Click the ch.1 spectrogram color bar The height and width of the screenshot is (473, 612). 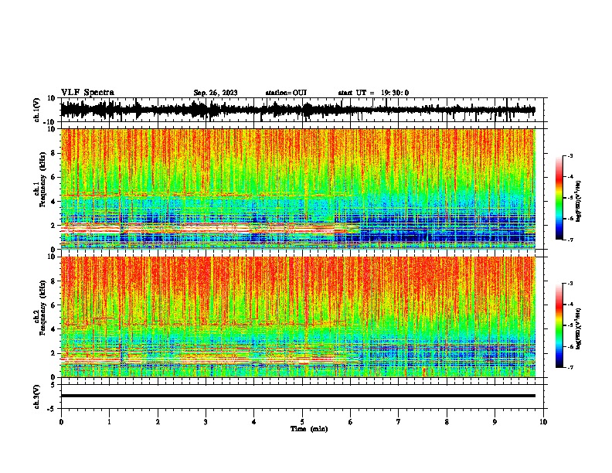[x=559, y=198]
